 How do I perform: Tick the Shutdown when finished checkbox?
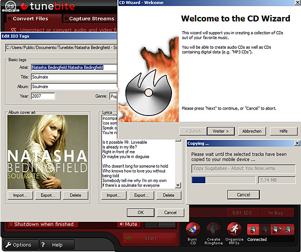(11, 224)
